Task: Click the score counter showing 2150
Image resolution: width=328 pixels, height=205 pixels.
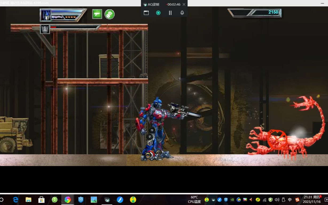Action: [x=273, y=12]
